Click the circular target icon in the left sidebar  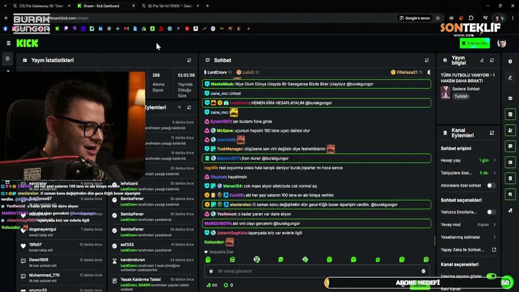pyautogui.click(x=8, y=58)
